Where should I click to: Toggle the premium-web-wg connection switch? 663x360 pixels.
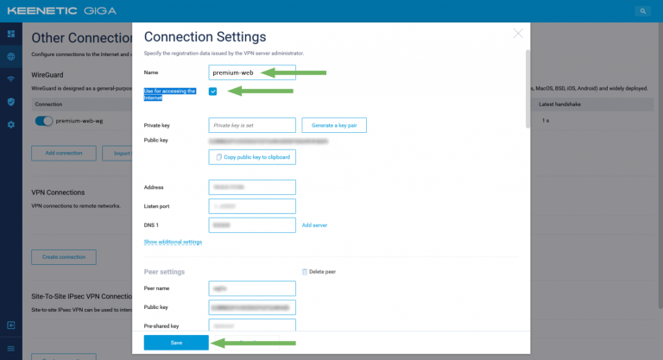43,121
